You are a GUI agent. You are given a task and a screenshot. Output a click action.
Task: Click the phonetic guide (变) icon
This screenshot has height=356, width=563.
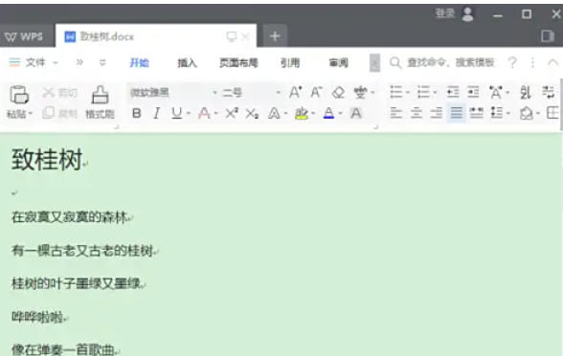coord(360,93)
